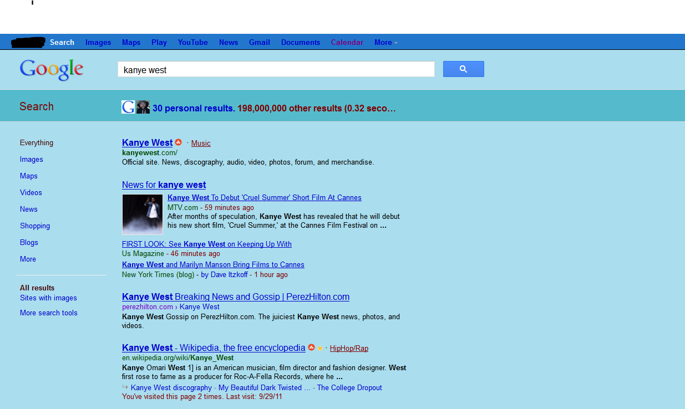Open News for kanye west heading
685x409 pixels.
164,185
